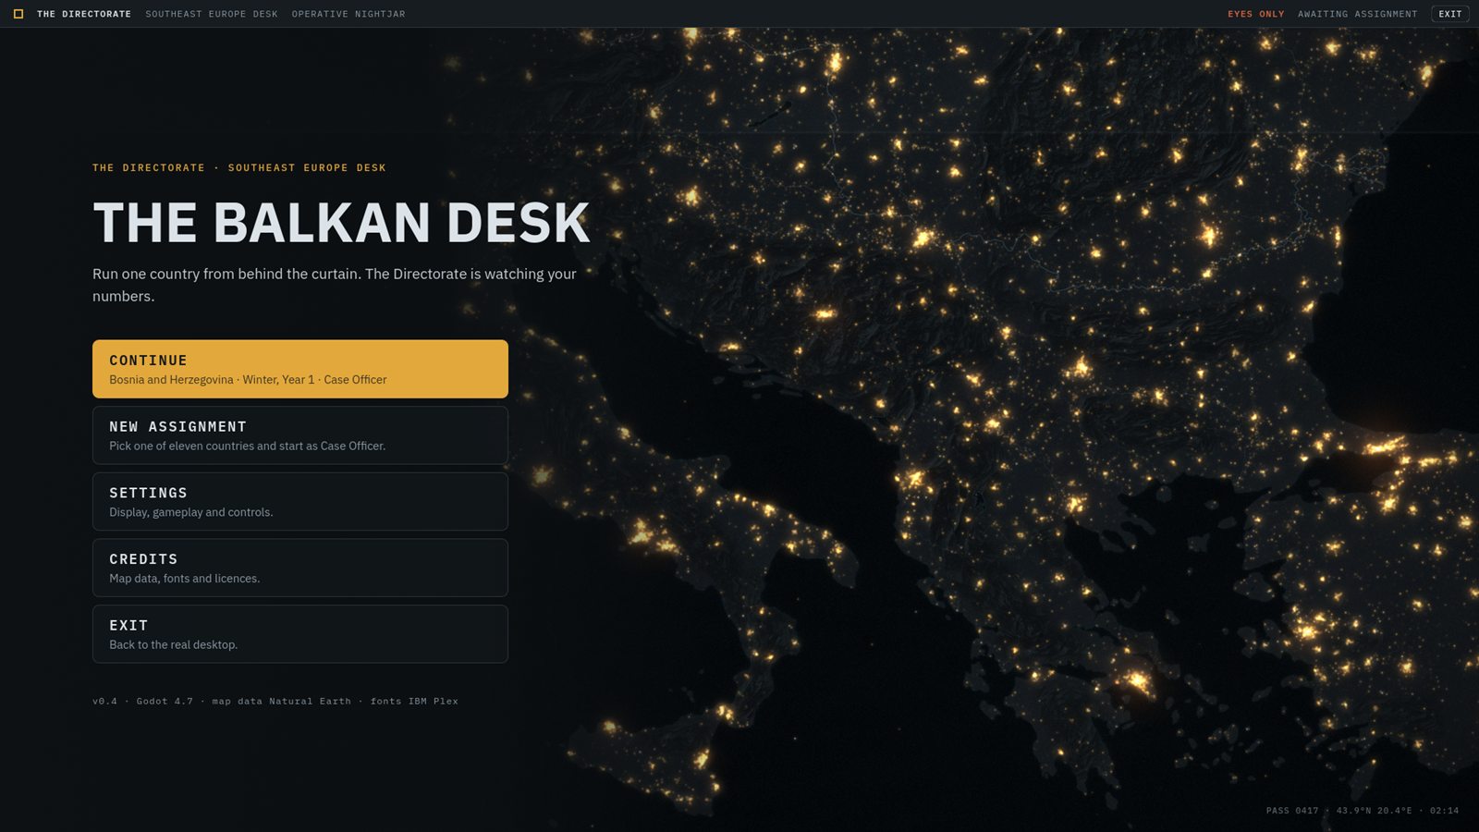The width and height of the screenshot is (1479, 832).
Task: Continue the Bosnia and Herzegovina assignment
Action: tap(300, 369)
